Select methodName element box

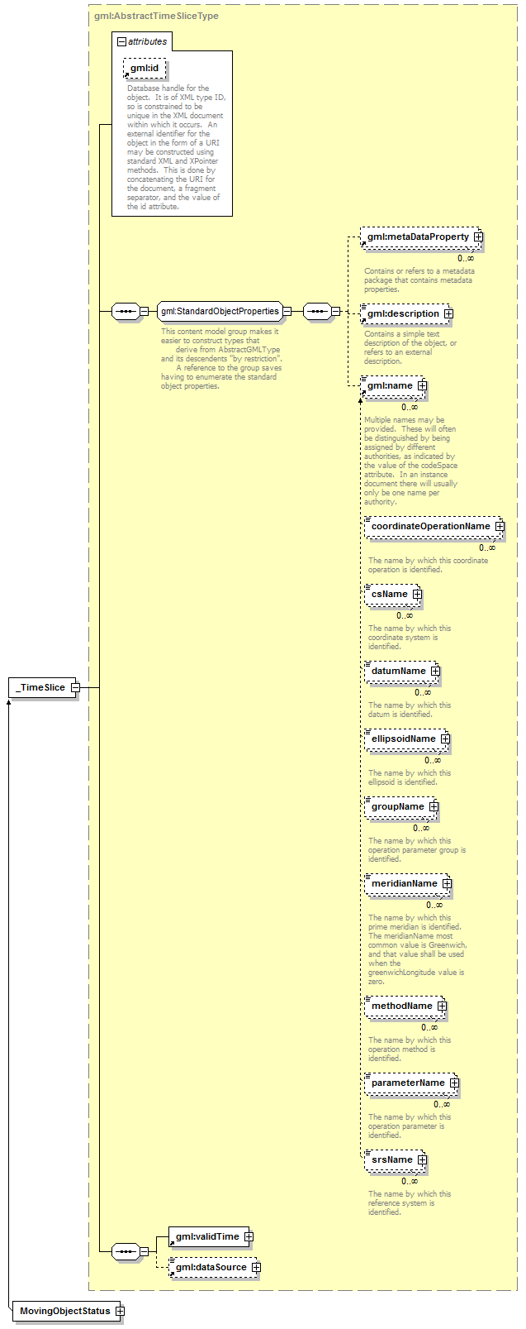pos(403,1006)
